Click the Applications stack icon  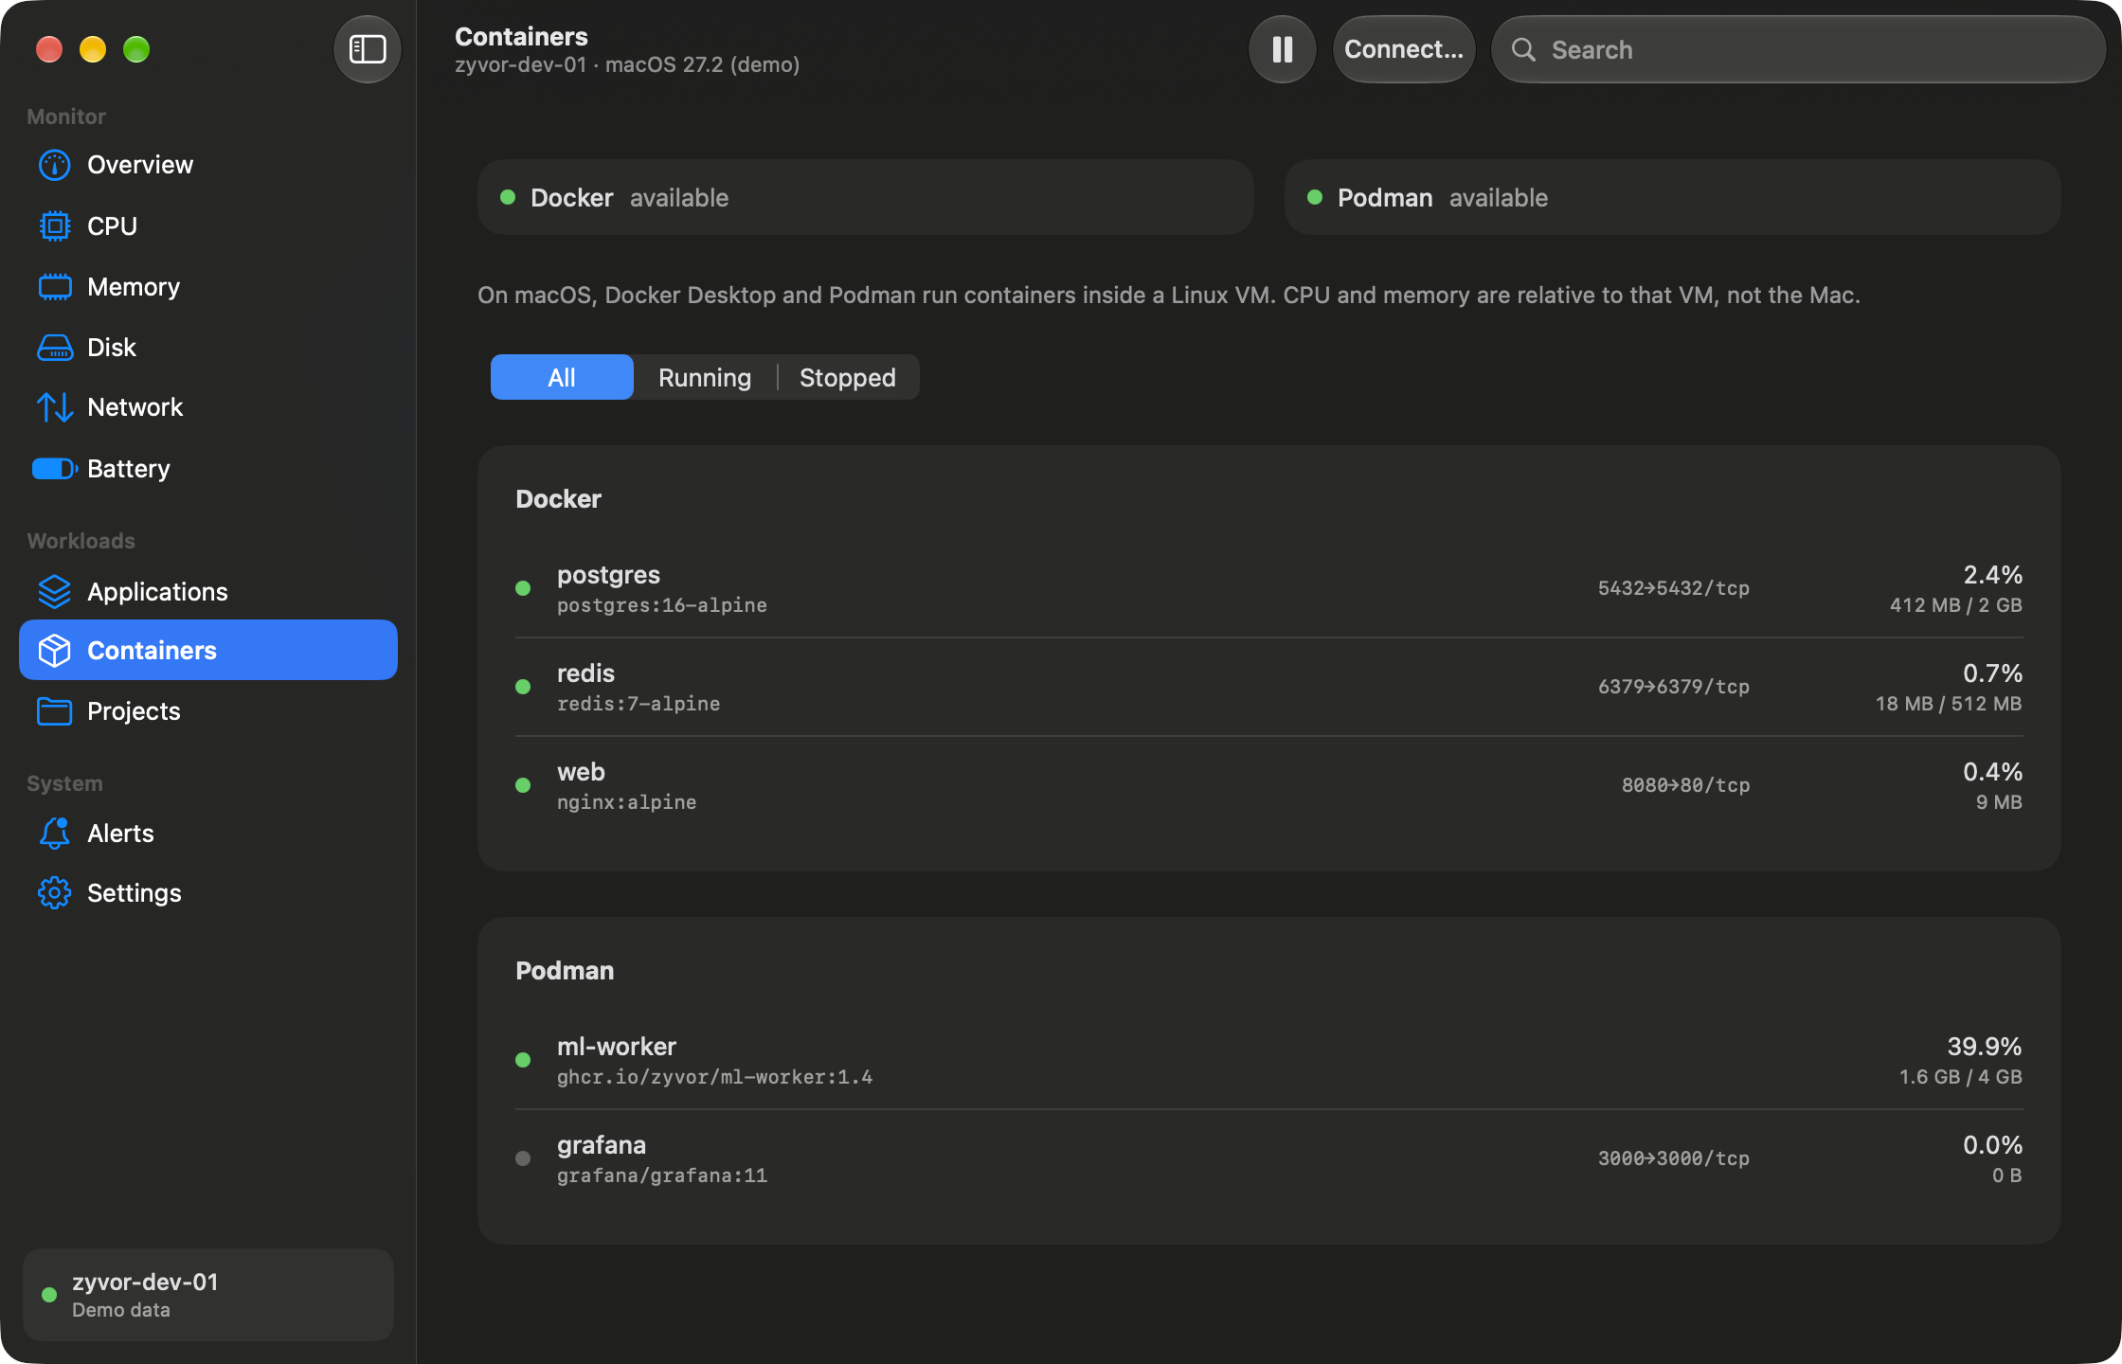(54, 591)
